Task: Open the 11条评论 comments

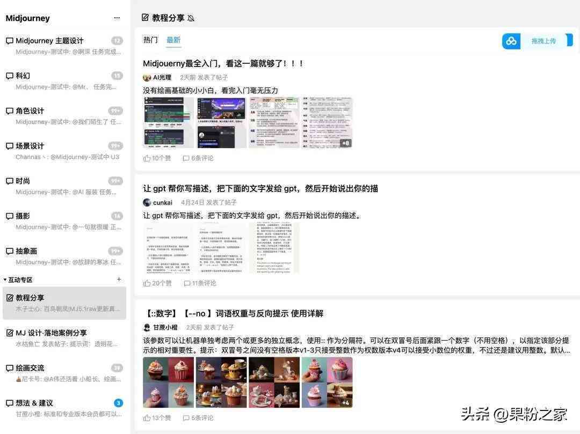Action: pyautogui.click(x=200, y=283)
